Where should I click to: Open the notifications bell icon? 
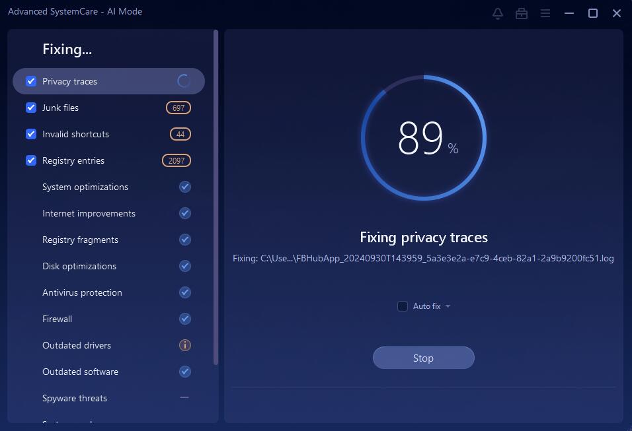(x=498, y=13)
